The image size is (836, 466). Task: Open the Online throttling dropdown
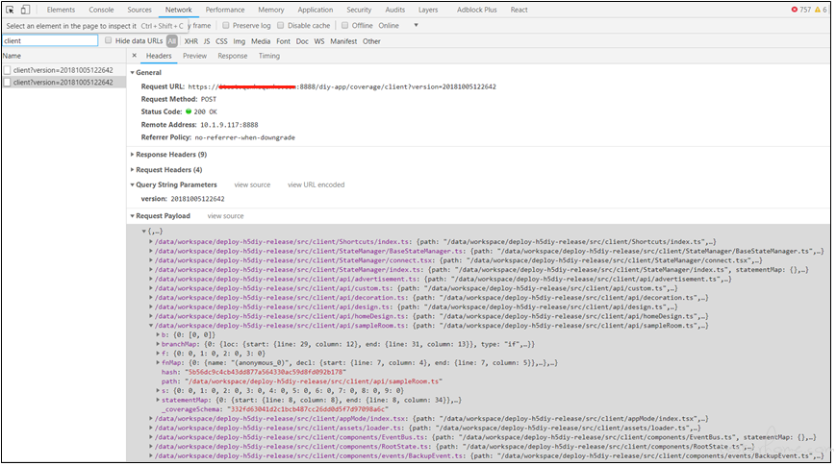point(397,25)
